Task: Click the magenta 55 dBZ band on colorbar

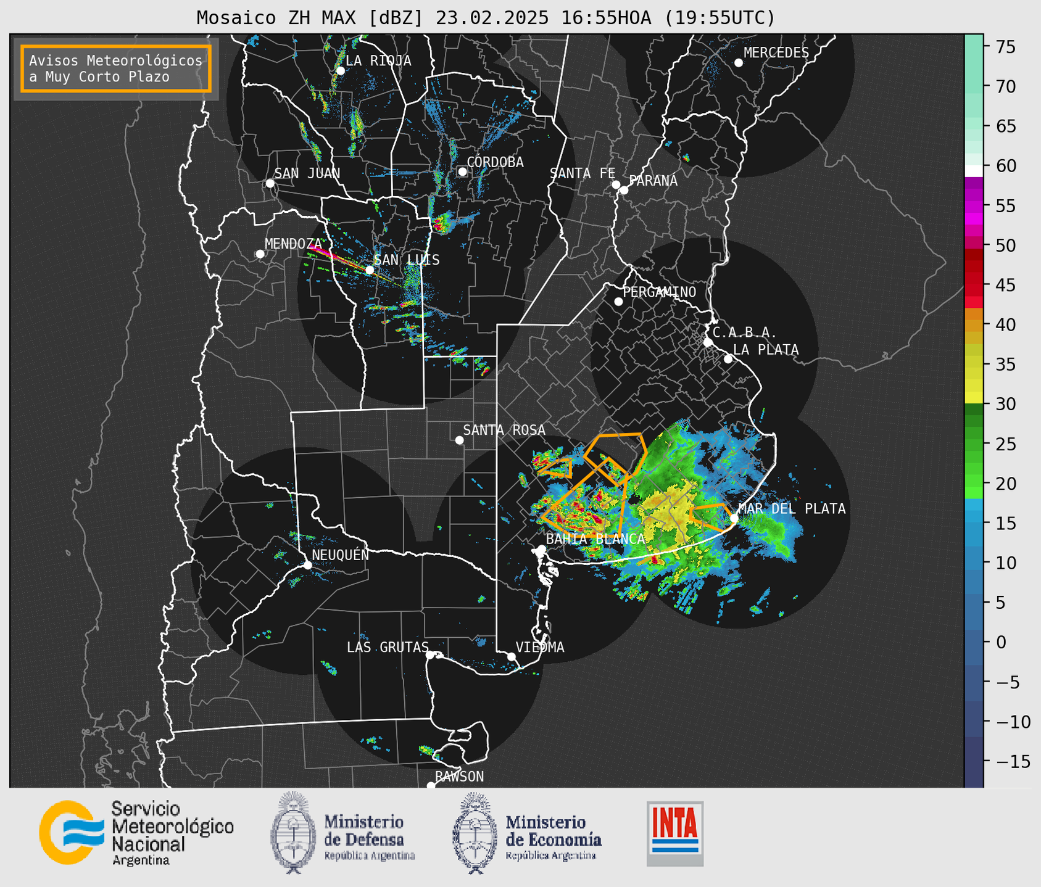Action: pos(974,205)
